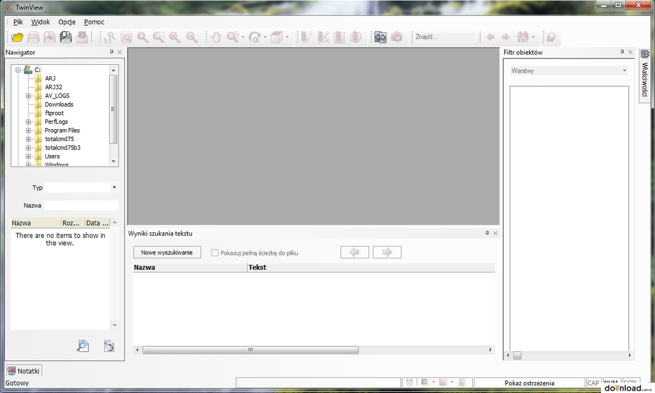
Task: Click the magnifier flip tool icon
Action: click(x=233, y=37)
